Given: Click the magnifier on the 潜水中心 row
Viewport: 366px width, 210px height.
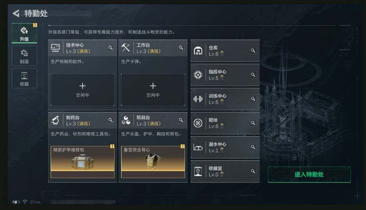Looking at the screenshot, I should coord(253,147).
